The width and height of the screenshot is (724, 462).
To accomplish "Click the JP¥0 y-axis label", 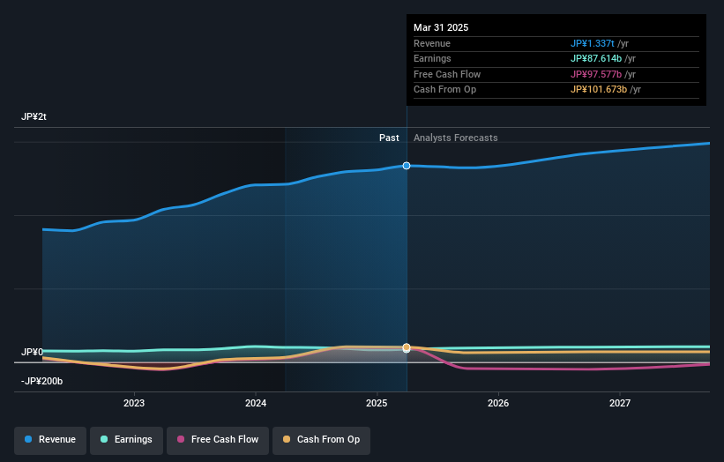I will click(32, 352).
